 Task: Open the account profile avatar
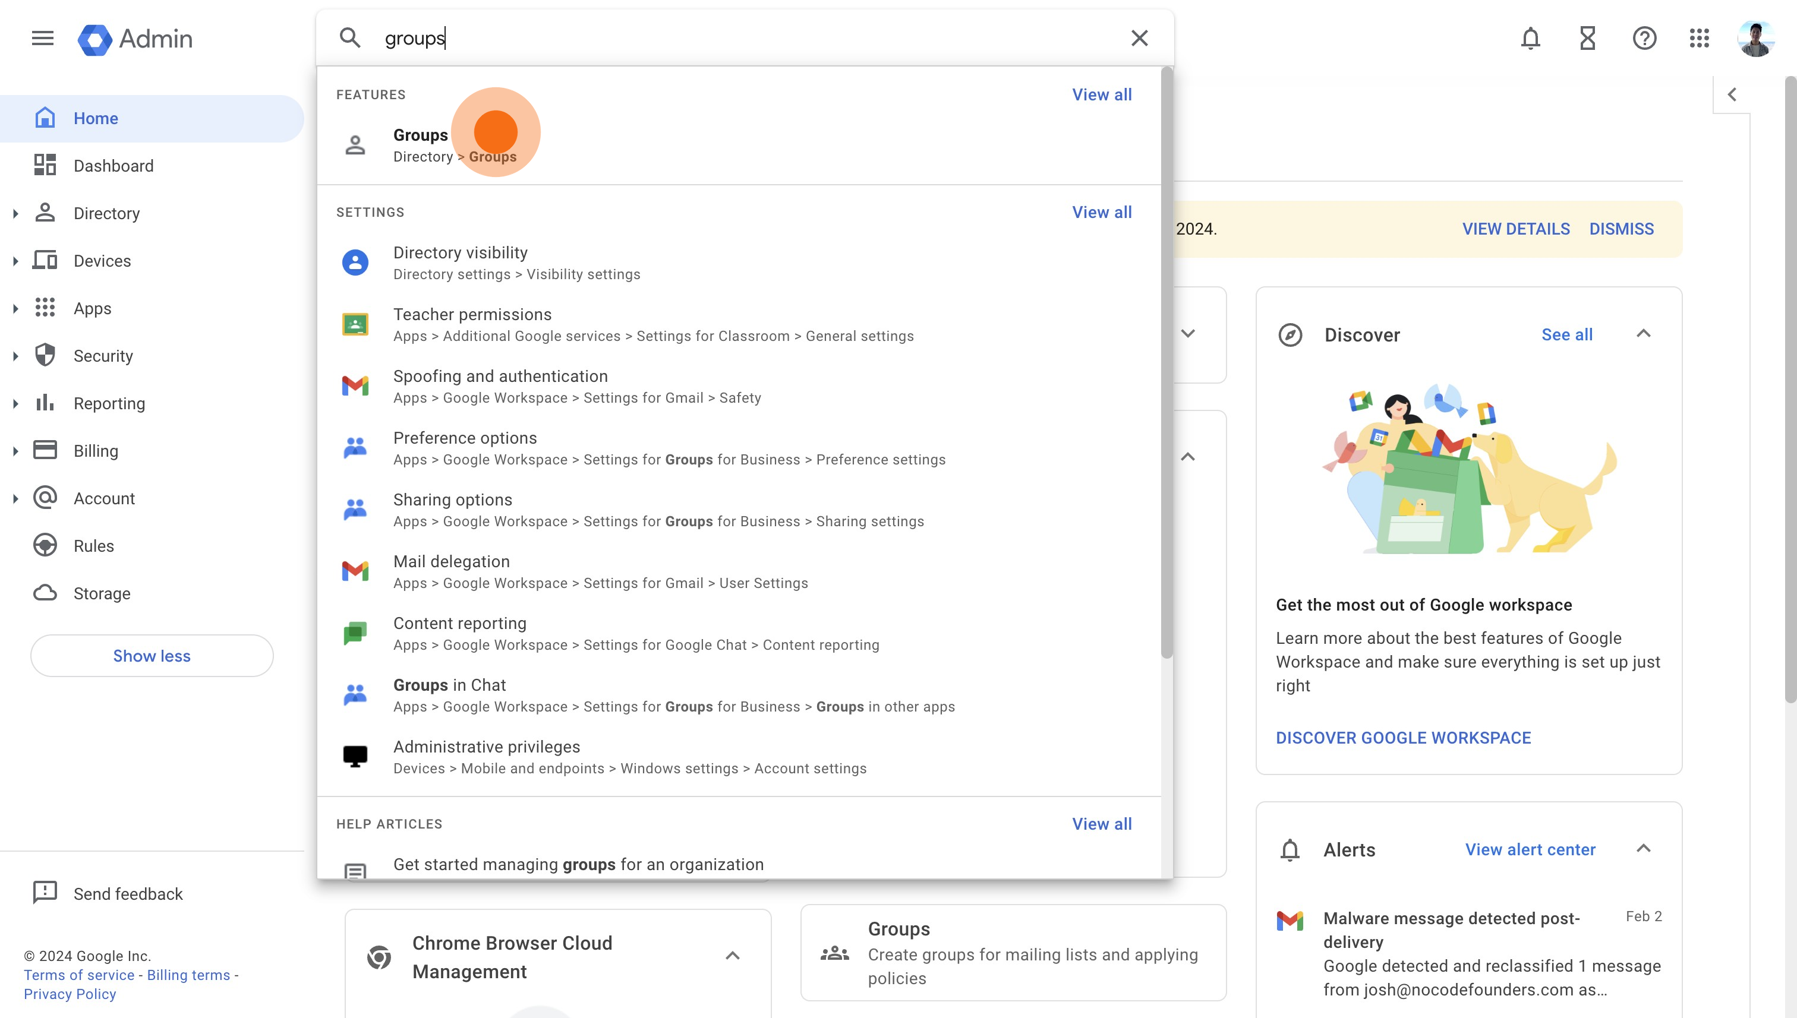[1755, 39]
